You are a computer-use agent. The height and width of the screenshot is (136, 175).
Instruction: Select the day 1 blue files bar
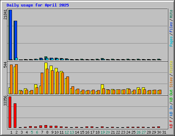point(11,35)
